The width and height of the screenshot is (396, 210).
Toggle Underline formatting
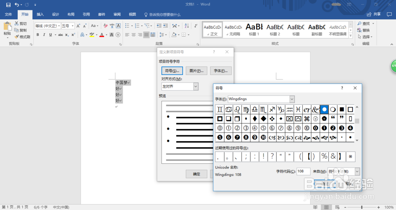click(51, 35)
